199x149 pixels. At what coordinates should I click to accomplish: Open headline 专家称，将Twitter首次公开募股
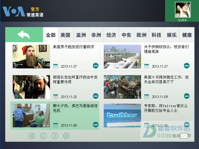click(x=166, y=108)
